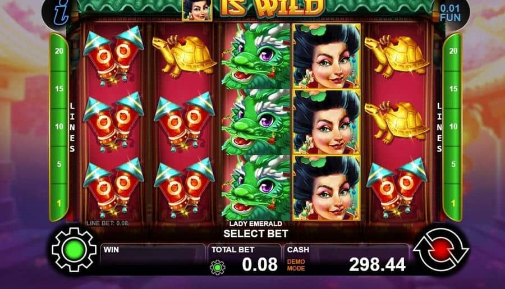Viewport: 505px width, 289px height.
Task: Click the Demo Mode label
Action: pyautogui.click(x=296, y=265)
